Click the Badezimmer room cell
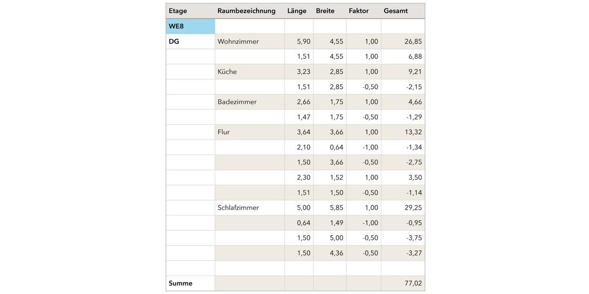Screen dimensions: 589x294 click(249, 102)
